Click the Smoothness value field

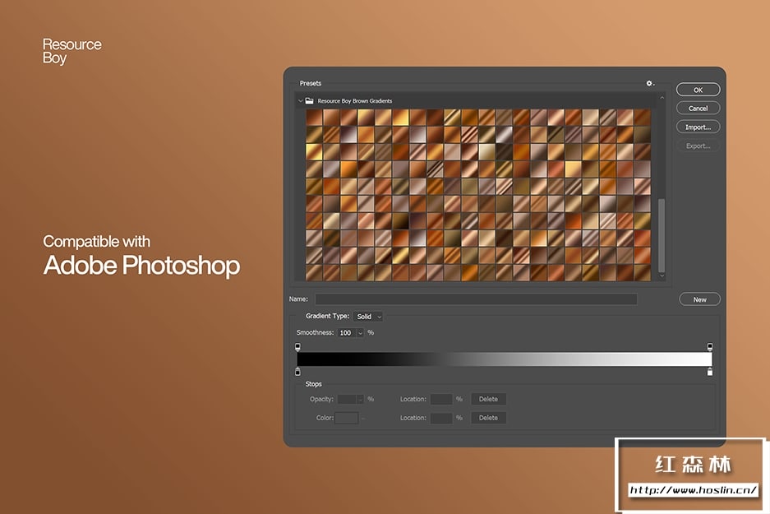tap(347, 333)
